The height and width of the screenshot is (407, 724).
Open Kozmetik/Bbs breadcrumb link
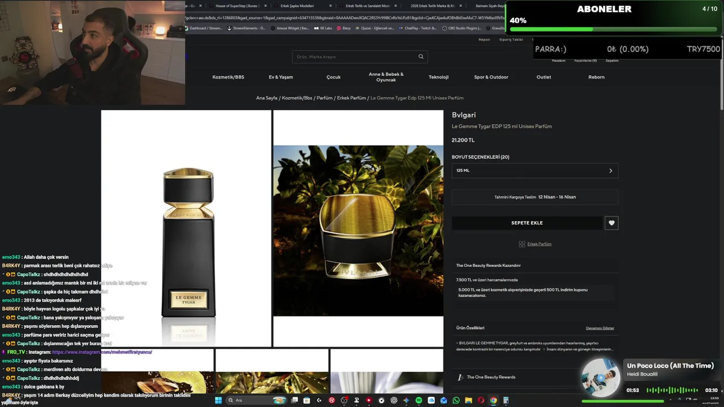click(x=297, y=98)
